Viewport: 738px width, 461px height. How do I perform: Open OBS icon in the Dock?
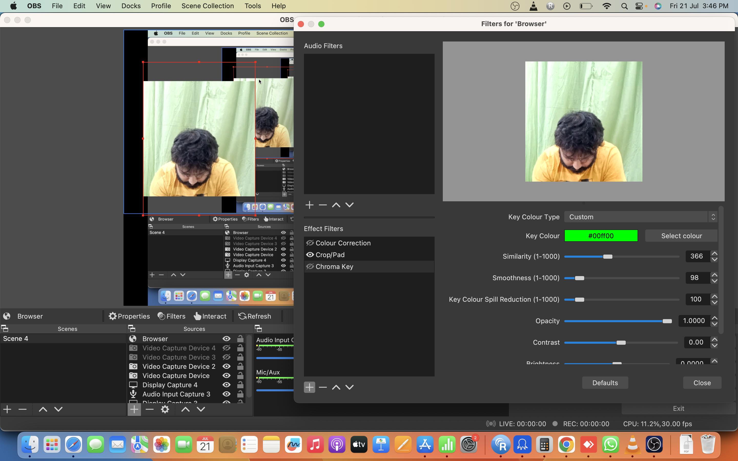pos(654,445)
